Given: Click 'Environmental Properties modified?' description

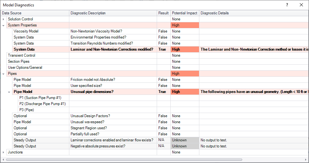Looking at the screenshot, I should 98,37.
